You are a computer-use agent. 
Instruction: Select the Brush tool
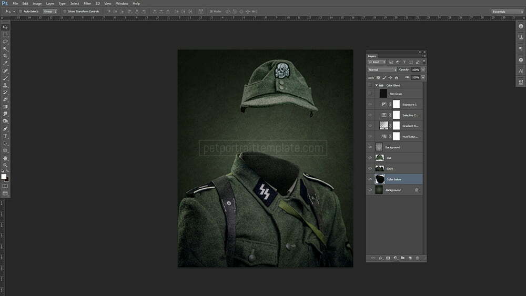(5, 78)
